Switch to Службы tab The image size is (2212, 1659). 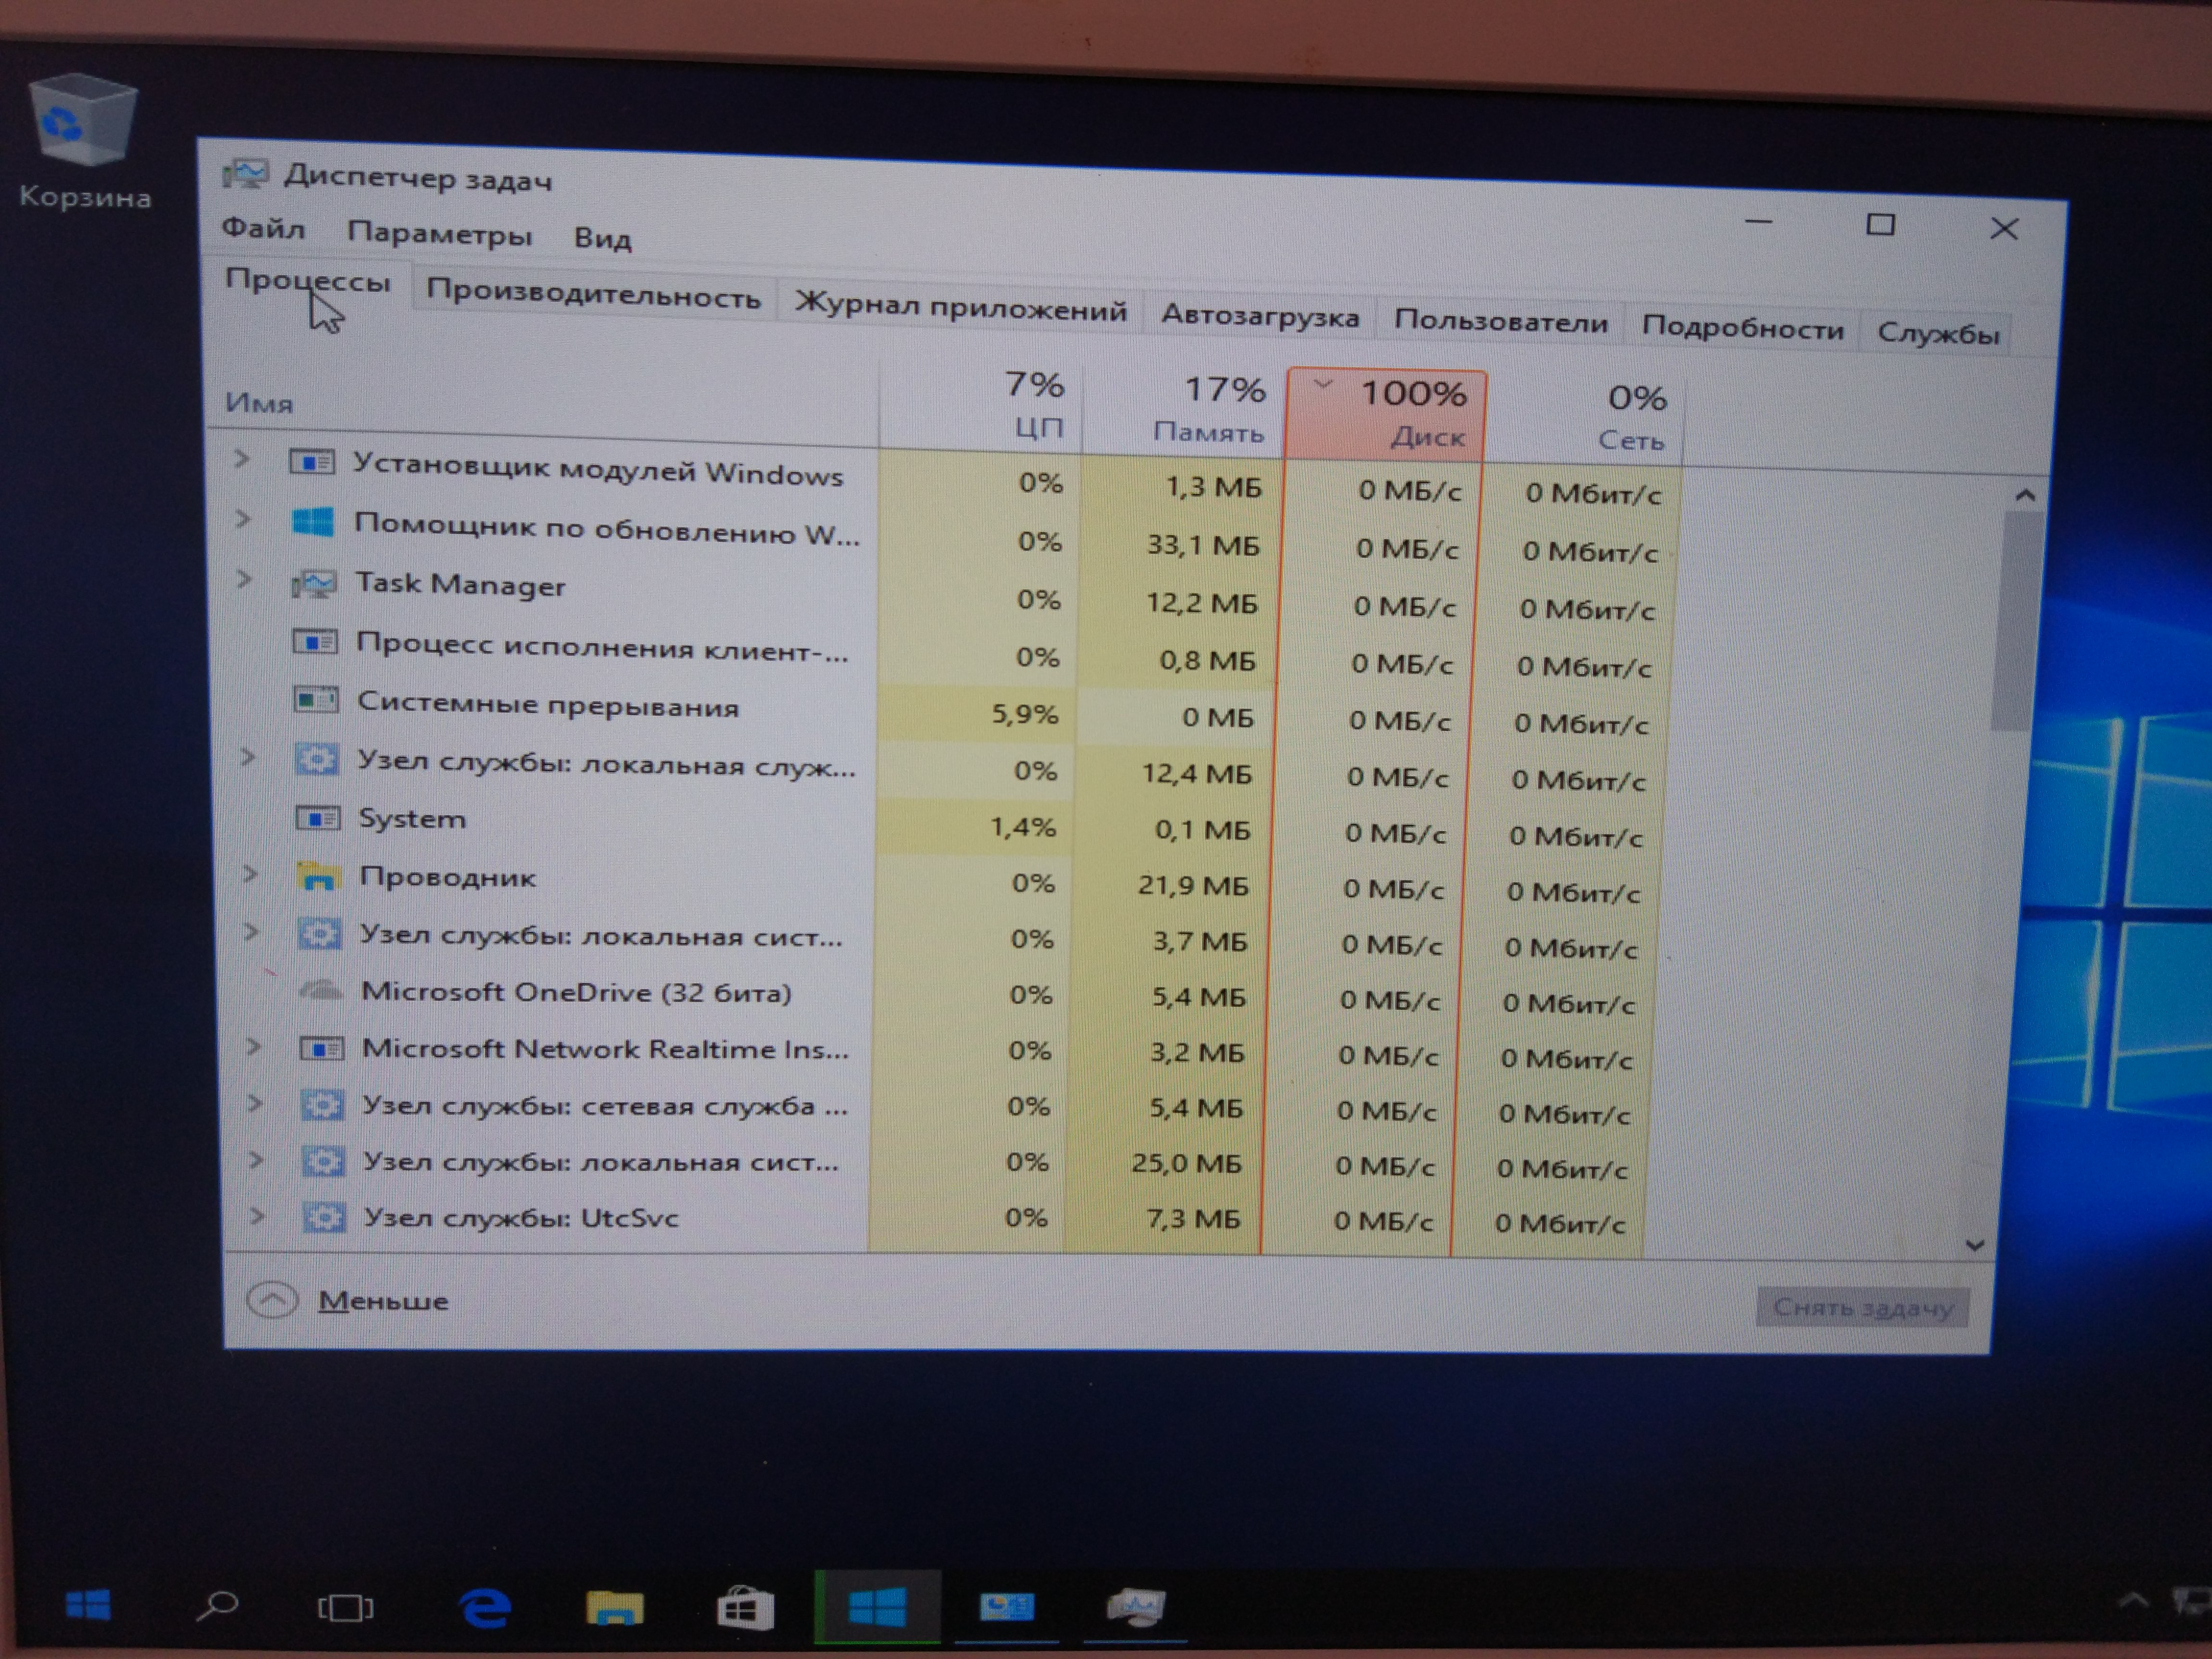pyautogui.click(x=1938, y=332)
